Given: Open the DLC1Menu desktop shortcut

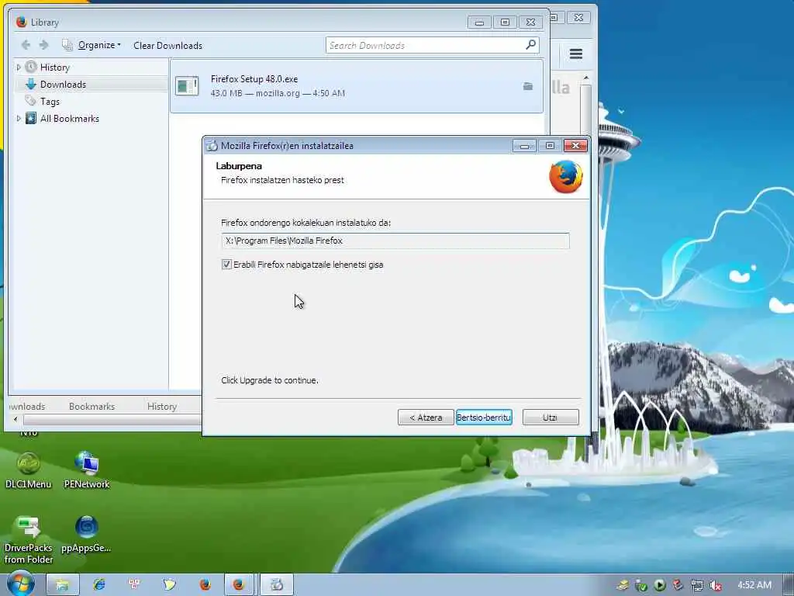Looking at the screenshot, I should click(x=29, y=470).
